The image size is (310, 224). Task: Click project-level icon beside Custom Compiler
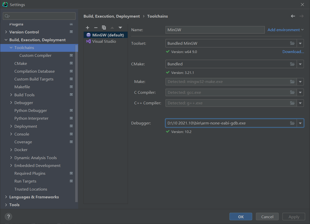coord(71,55)
